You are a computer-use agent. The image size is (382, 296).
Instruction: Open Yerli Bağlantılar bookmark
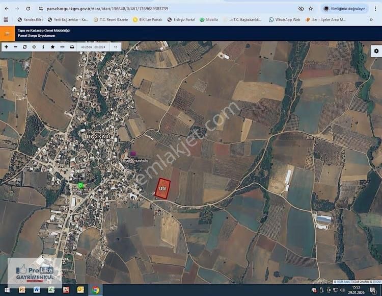coord(68,20)
